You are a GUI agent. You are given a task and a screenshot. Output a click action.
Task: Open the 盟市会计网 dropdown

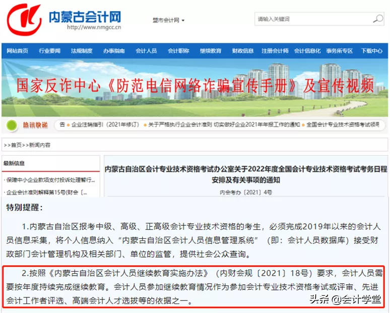click(168, 20)
